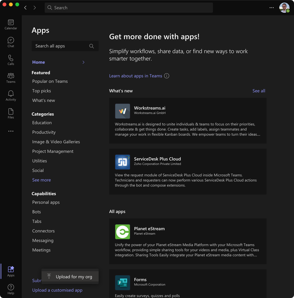
Task: Select the Productivity category
Action: click(x=44, y=132)
